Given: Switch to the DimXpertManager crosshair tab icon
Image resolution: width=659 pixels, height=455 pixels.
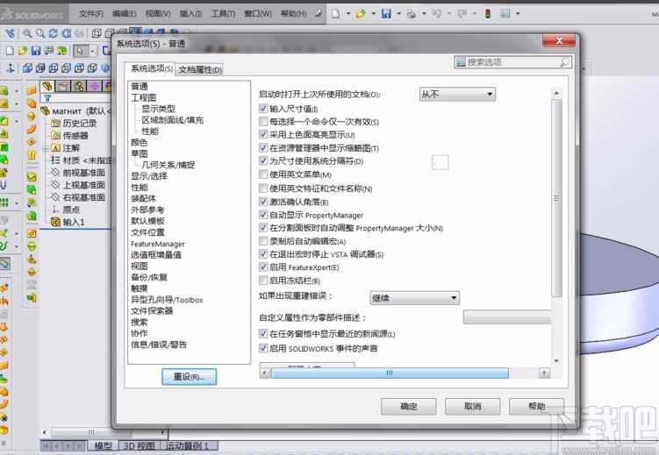Looking at the screenshot, I should (94, 86).
